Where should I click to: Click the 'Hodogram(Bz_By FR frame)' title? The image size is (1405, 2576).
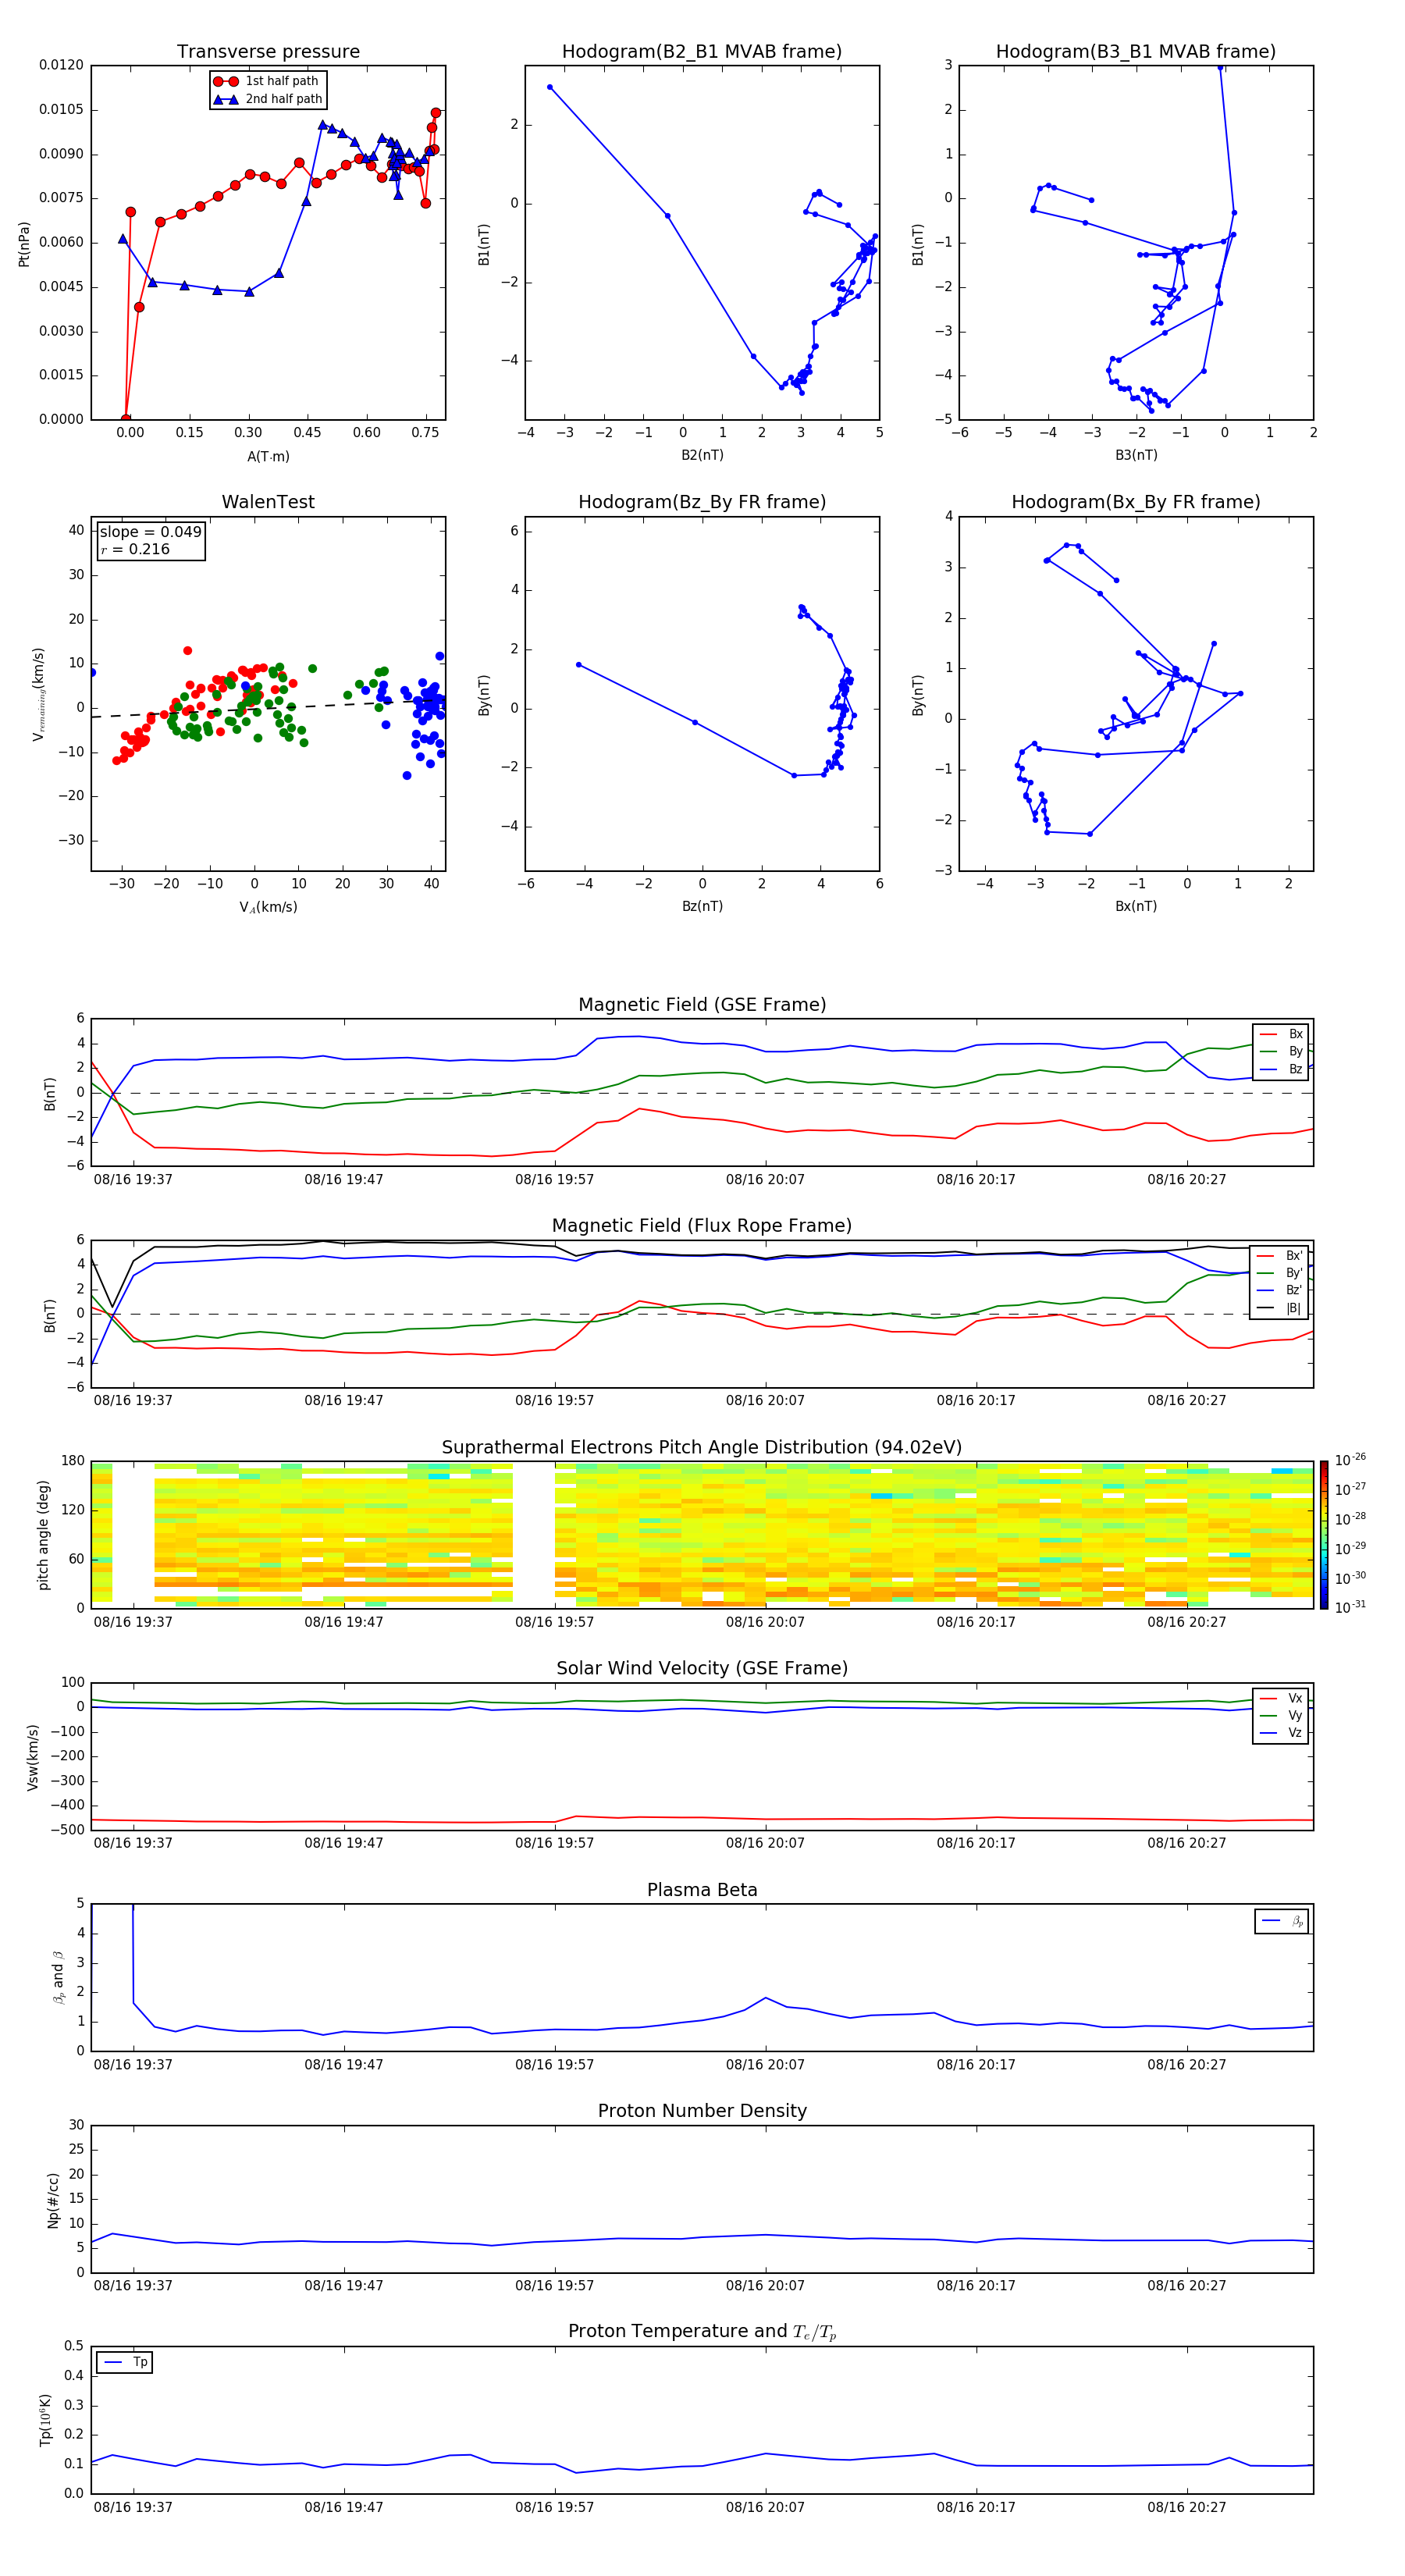click(x=702, y=502)
